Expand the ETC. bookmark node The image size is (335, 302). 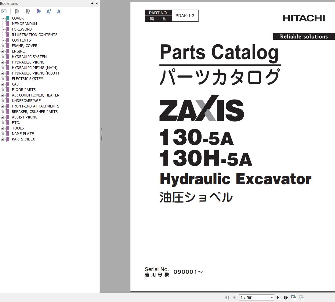pyautogui.click(x=2, y=123)
